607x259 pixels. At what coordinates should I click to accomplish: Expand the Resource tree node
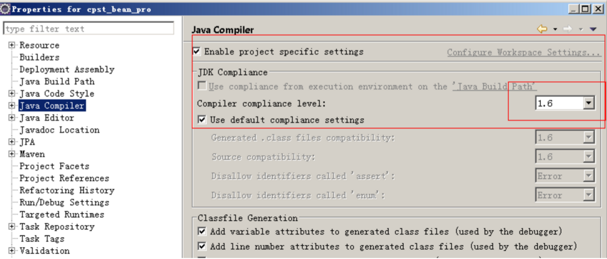coord(12,45)
